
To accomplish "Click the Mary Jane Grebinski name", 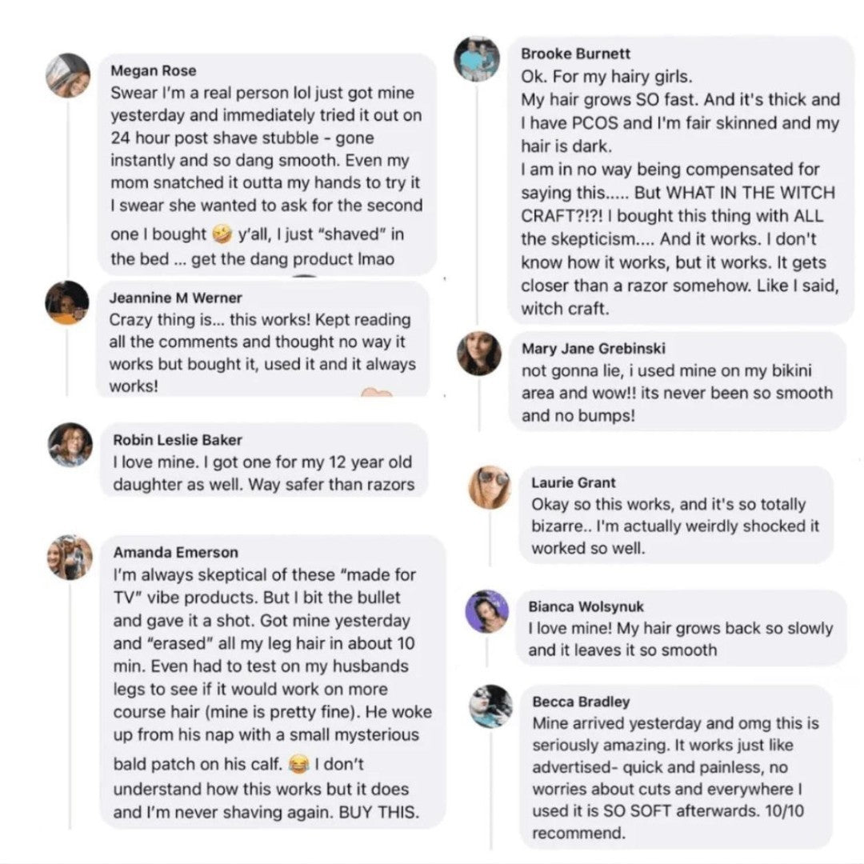I will 593,349.
